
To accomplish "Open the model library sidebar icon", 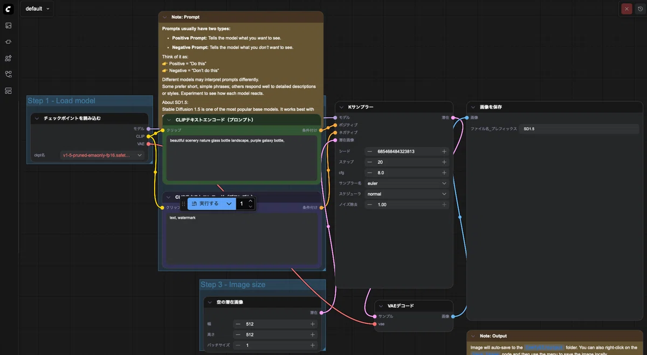I will 9,58.
